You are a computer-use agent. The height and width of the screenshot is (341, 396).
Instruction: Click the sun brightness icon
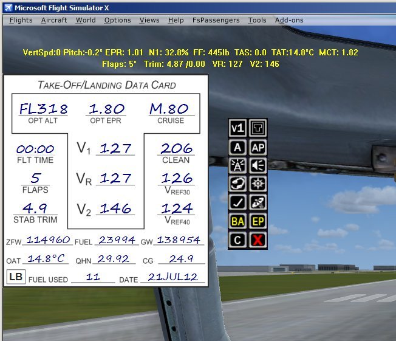point(258,184)
